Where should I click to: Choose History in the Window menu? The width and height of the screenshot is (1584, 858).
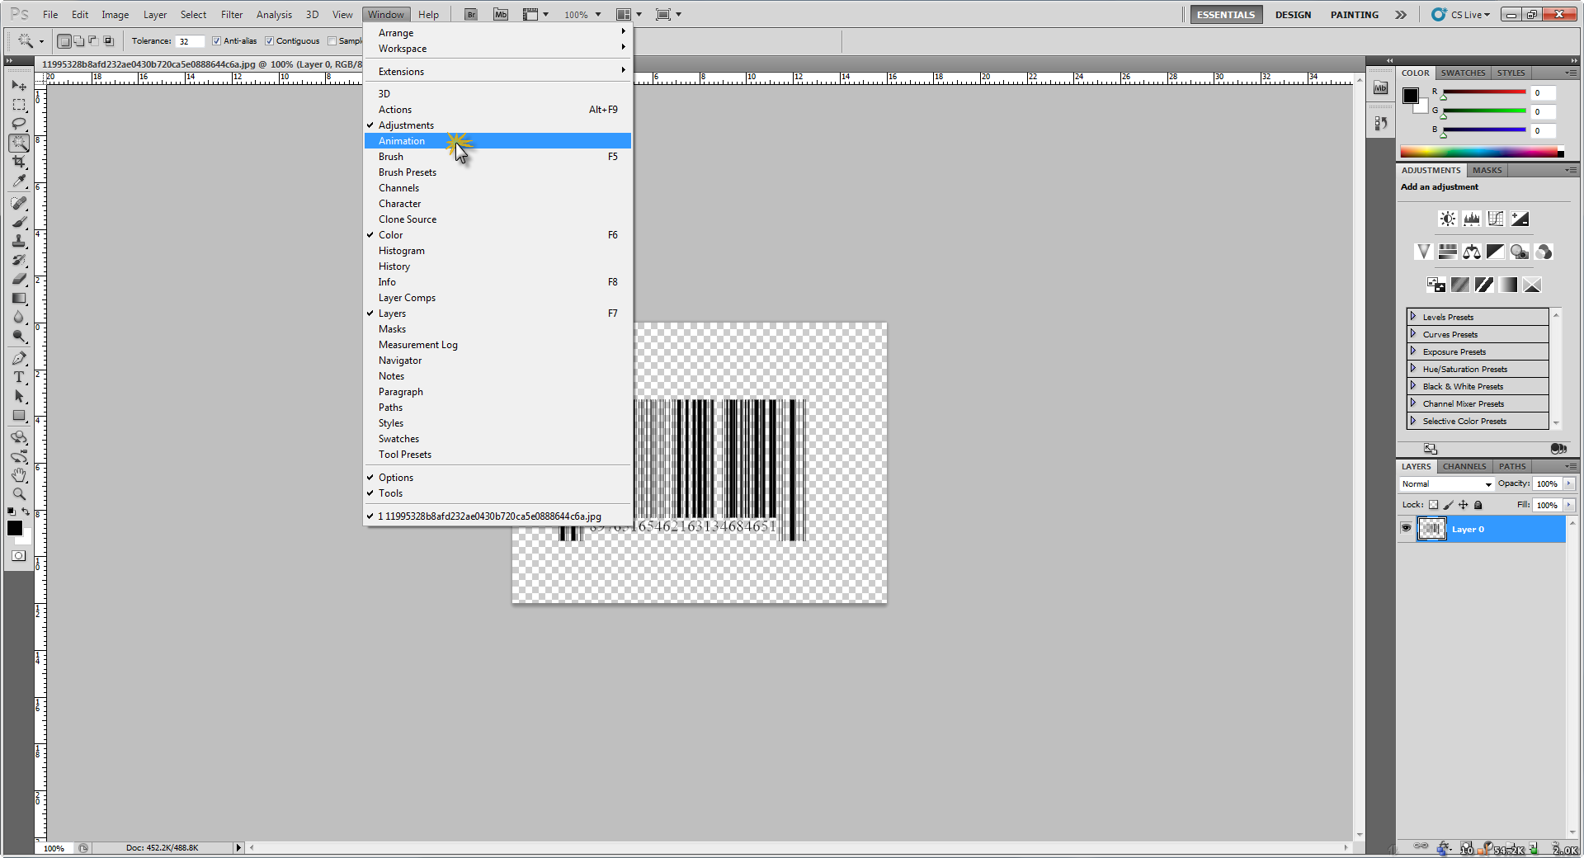tap(498, 266)
